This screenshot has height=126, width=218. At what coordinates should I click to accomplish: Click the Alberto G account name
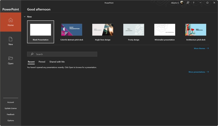[175, 3]
